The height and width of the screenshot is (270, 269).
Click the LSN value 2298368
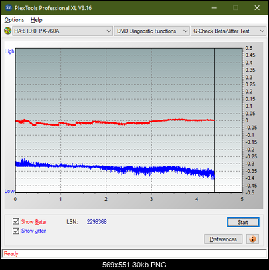click(x=97, y=222)
